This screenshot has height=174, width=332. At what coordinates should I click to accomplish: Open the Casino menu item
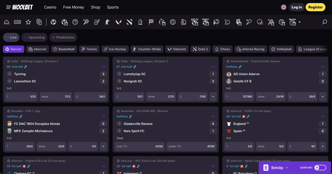tap(50, 7)
